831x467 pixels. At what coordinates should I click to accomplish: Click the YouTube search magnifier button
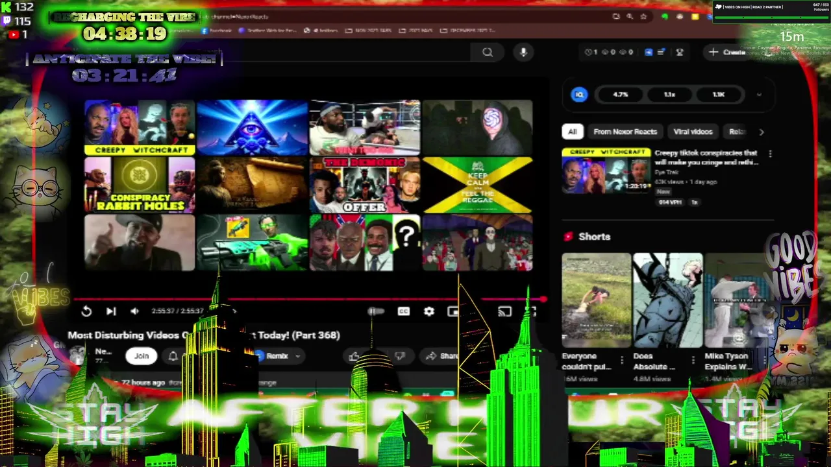click(488, 53)
